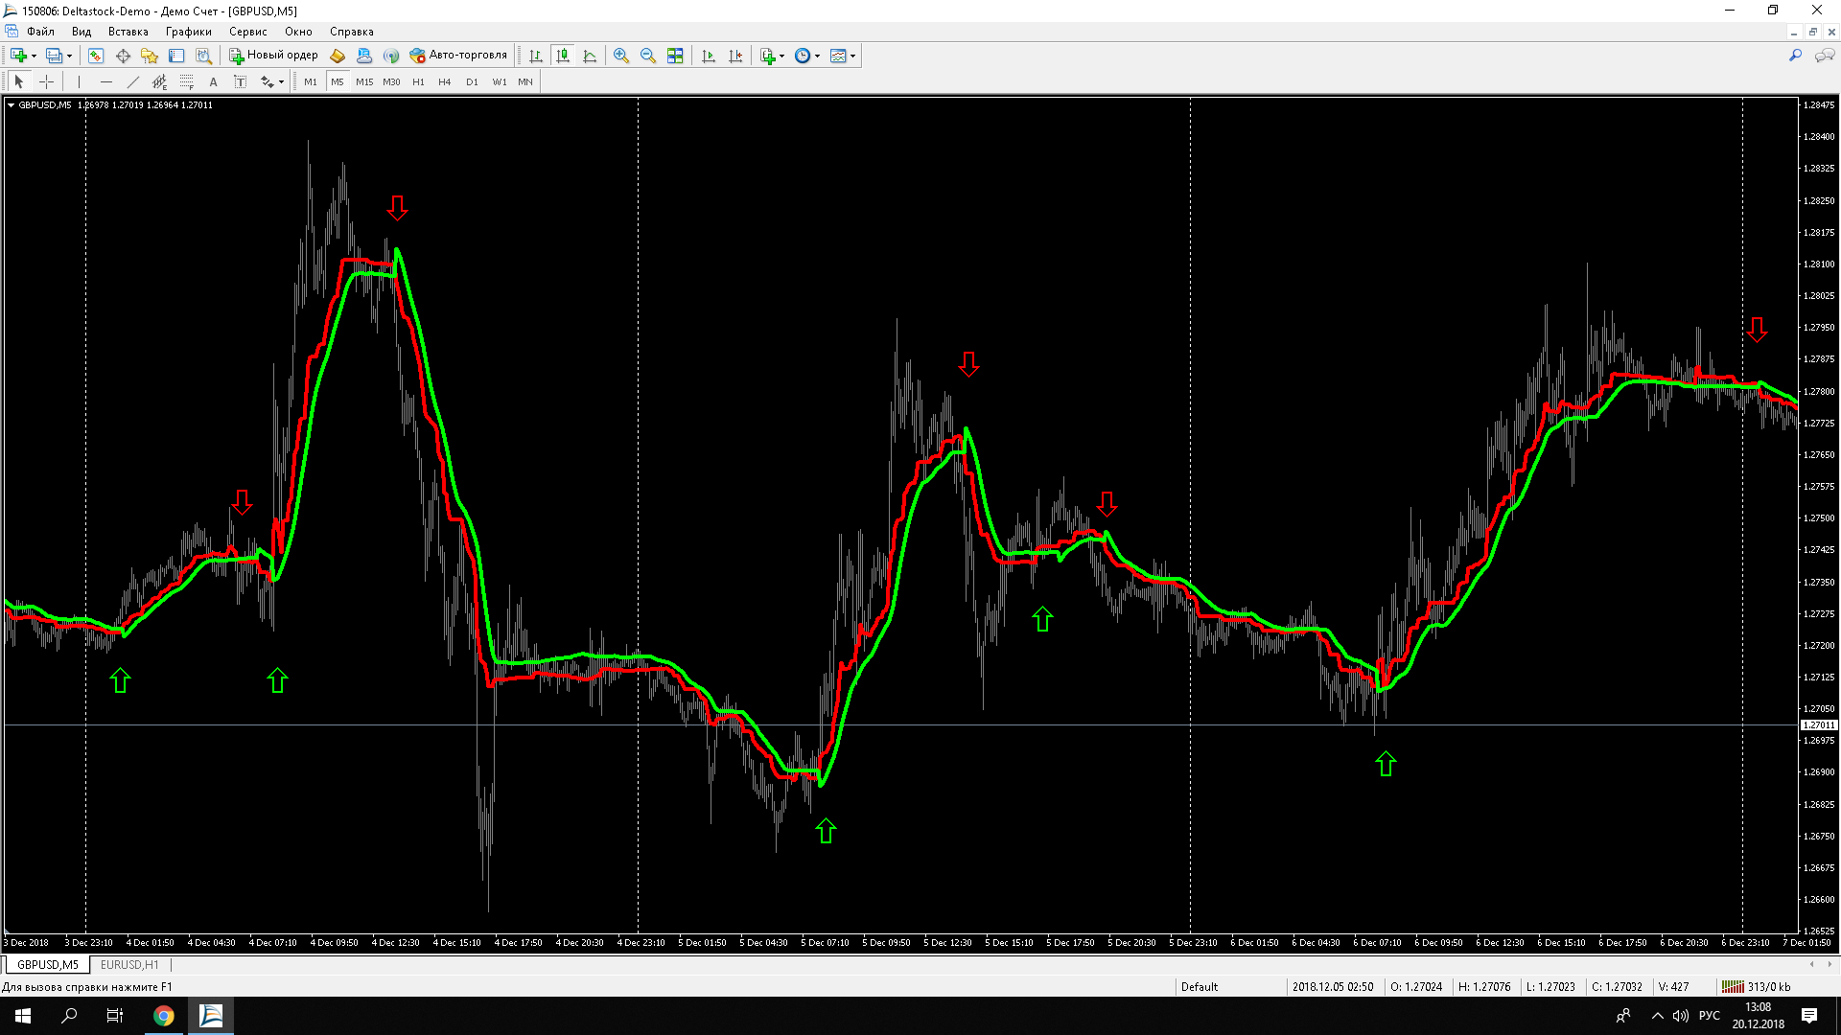Expand the Templates dropdown arrow
Screen dimensions: 1841x1035
pos(853,56)
